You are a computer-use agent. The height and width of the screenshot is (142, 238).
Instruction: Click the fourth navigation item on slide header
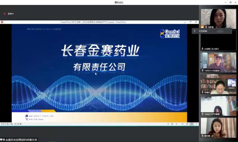(x=58, y=29)
